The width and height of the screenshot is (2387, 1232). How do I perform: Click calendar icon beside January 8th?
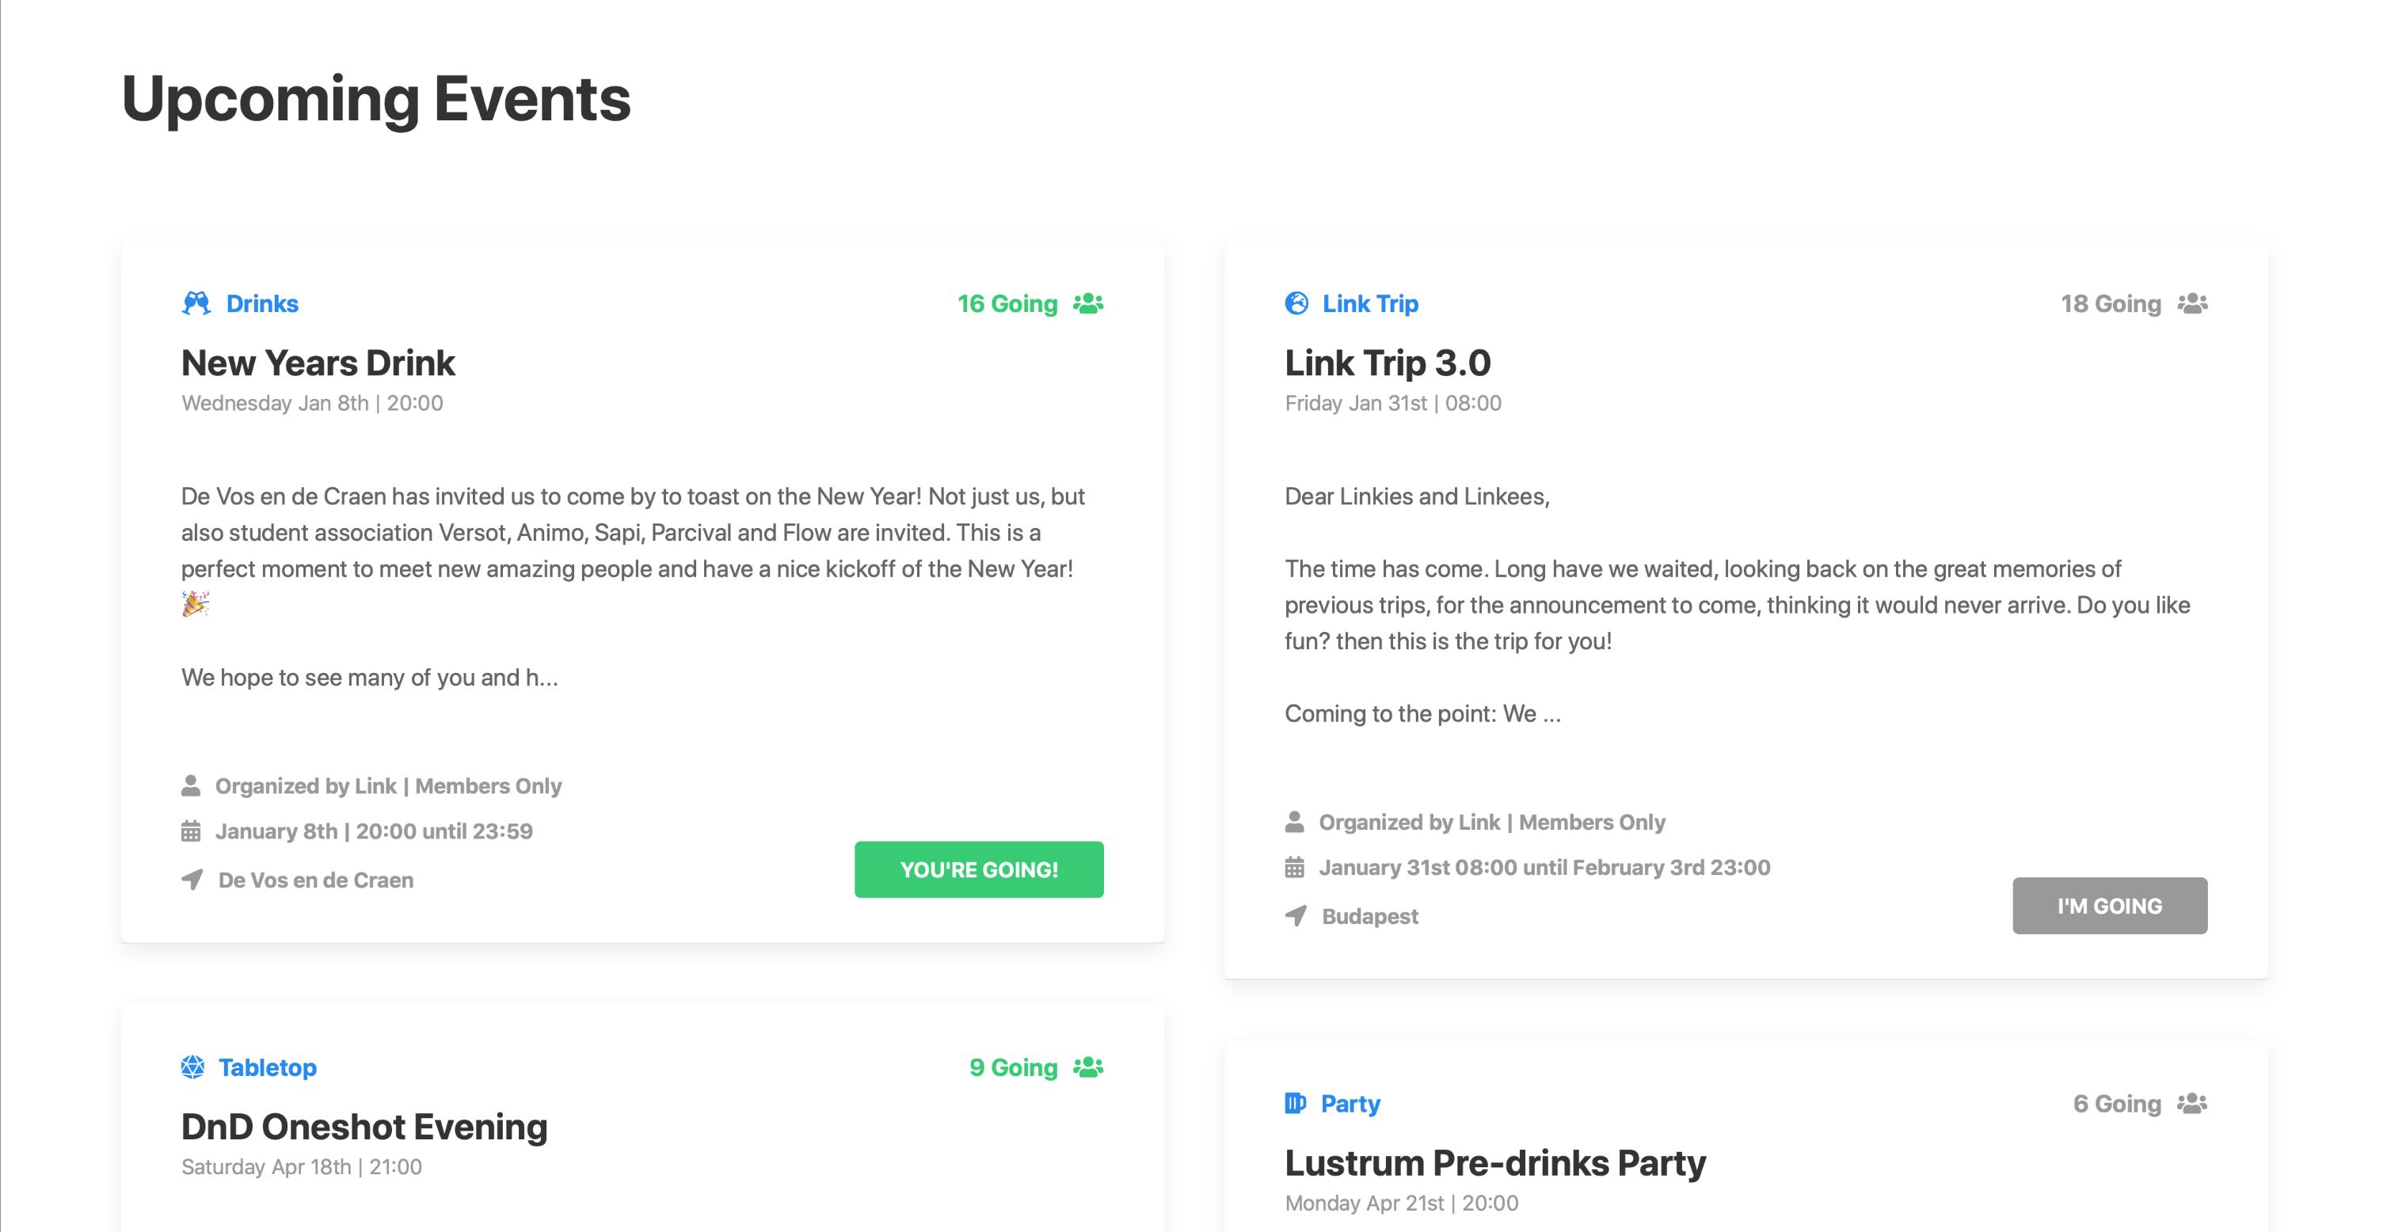coord(191,831)
